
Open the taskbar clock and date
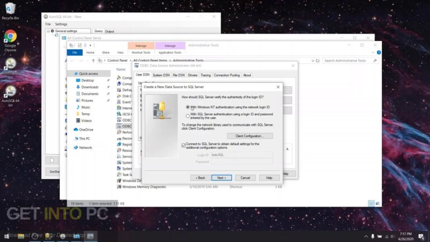405,236
